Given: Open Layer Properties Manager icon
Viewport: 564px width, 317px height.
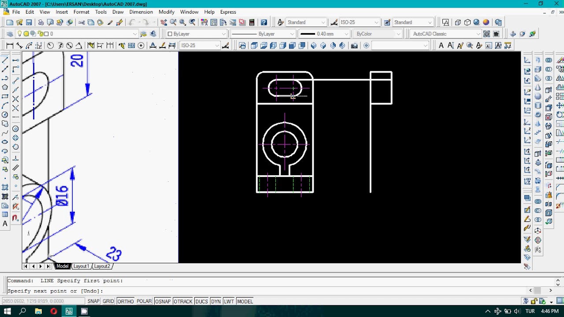Looking at the screenshot, I should (x=10, y=34).
